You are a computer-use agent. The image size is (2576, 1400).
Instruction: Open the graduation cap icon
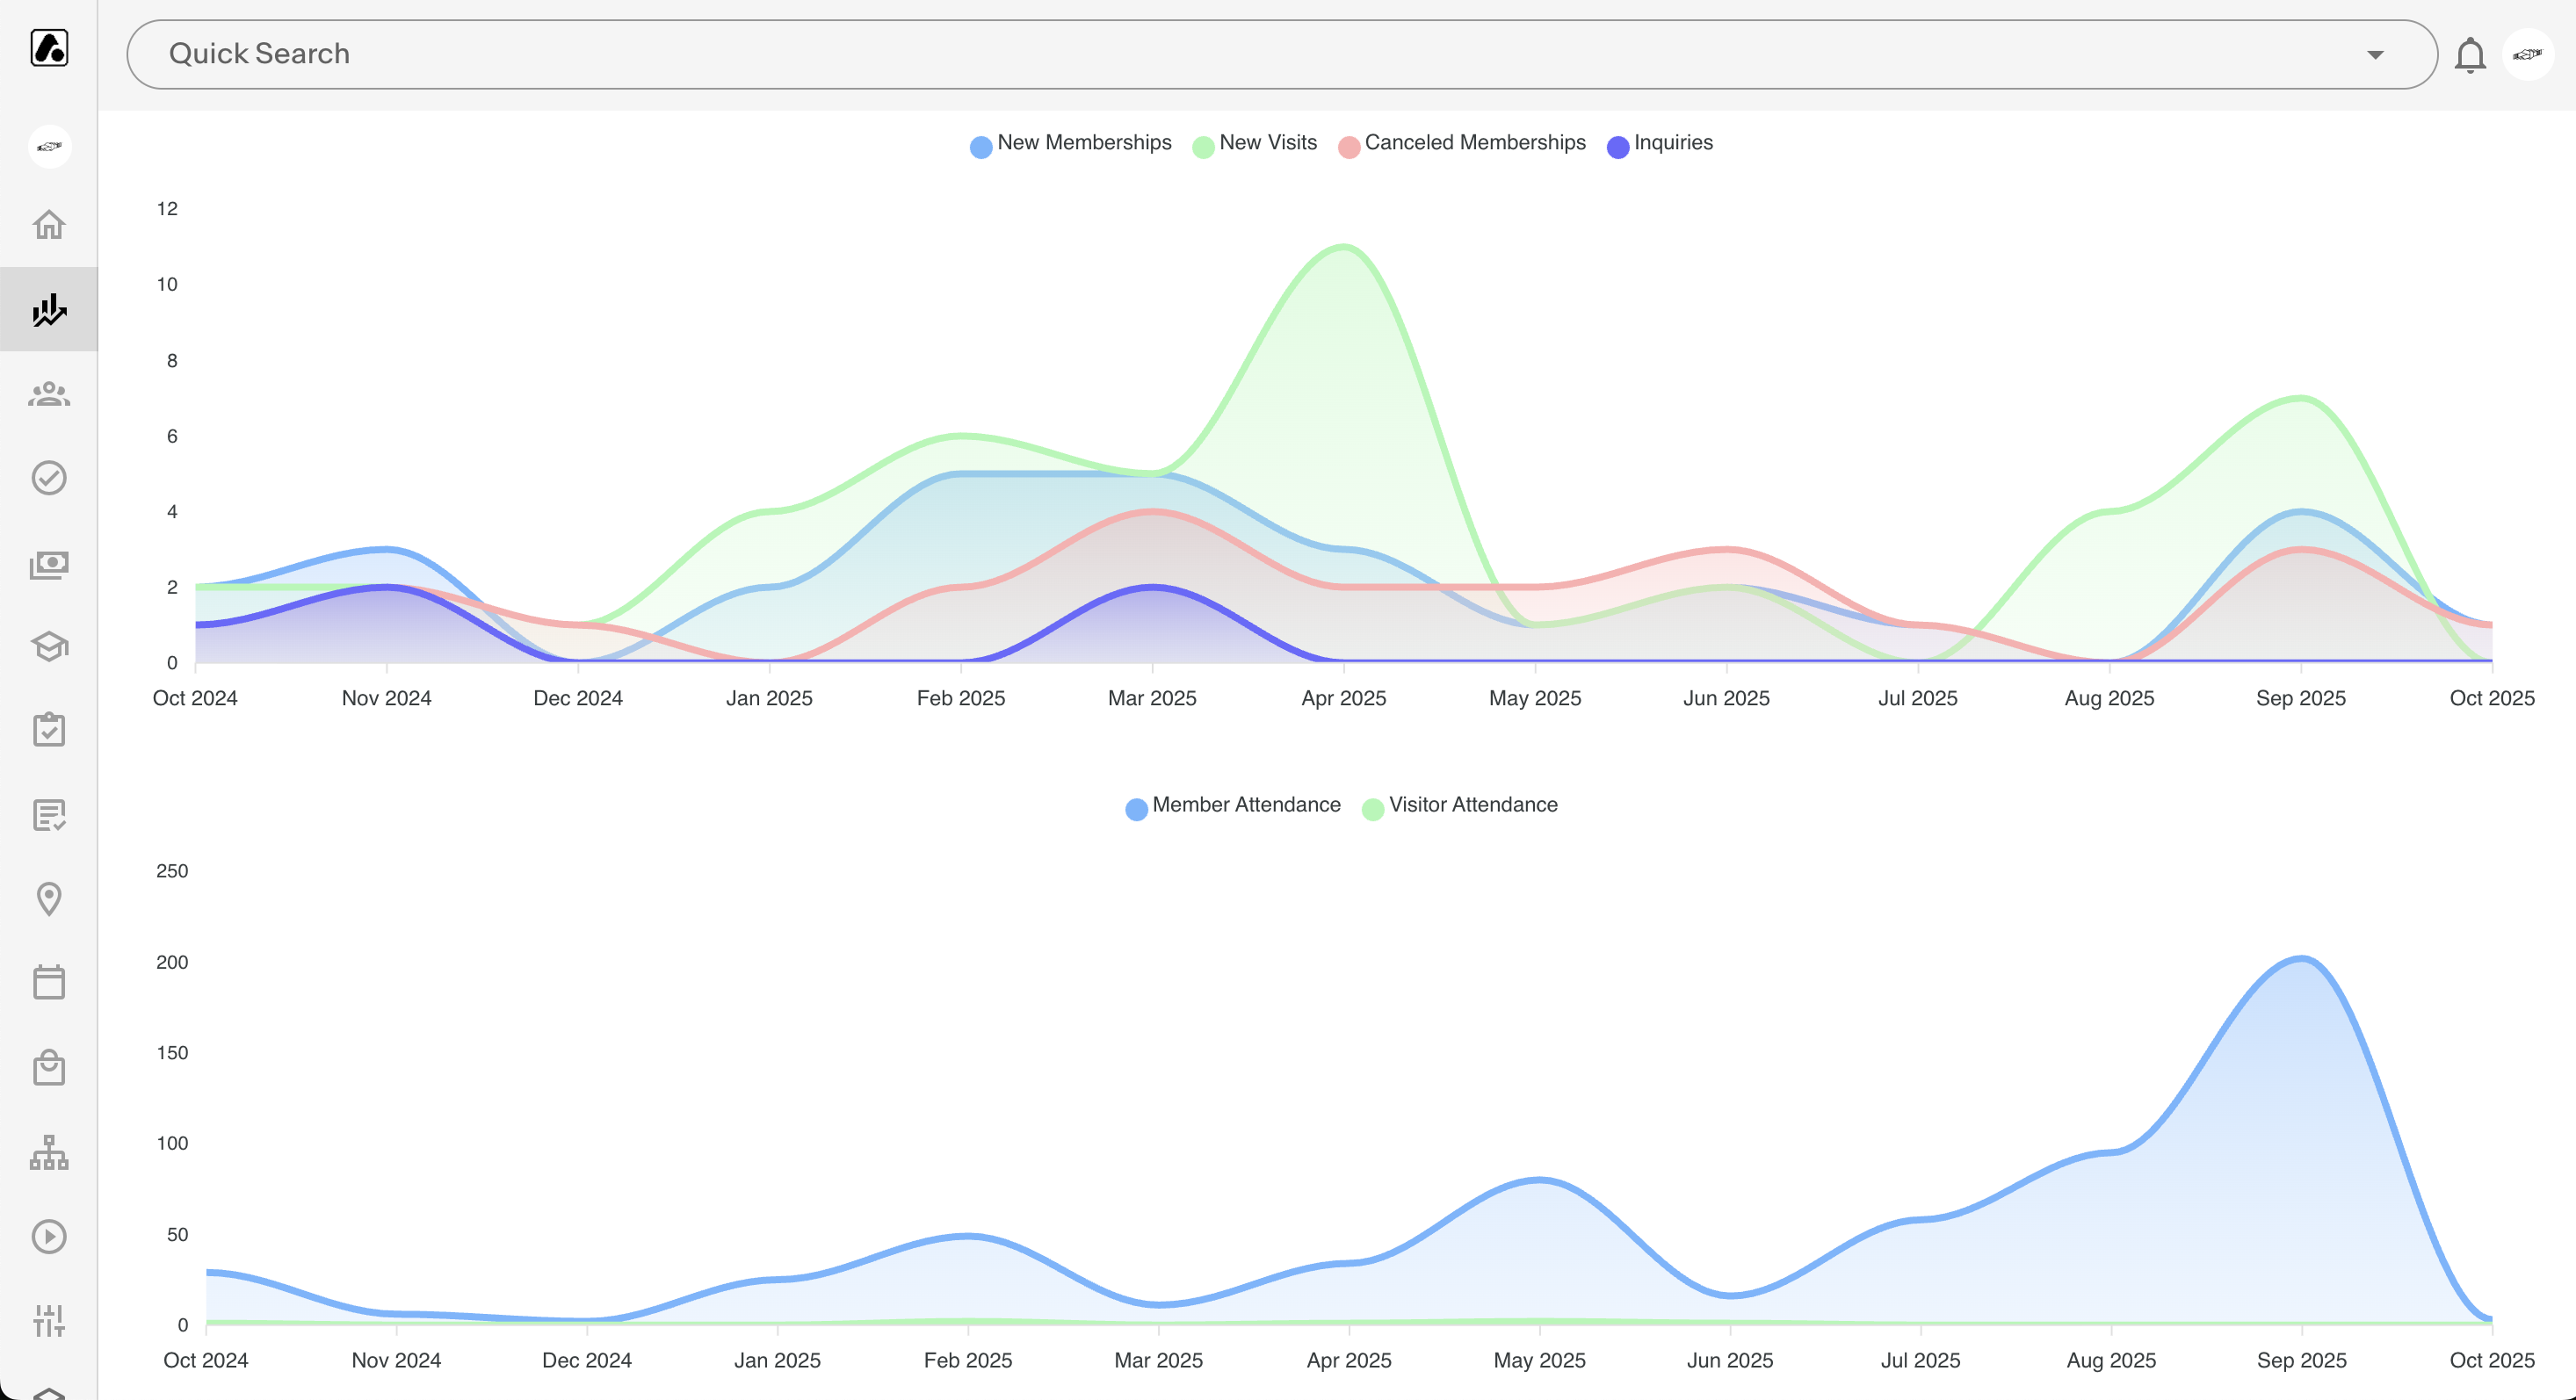click(48, 646)
